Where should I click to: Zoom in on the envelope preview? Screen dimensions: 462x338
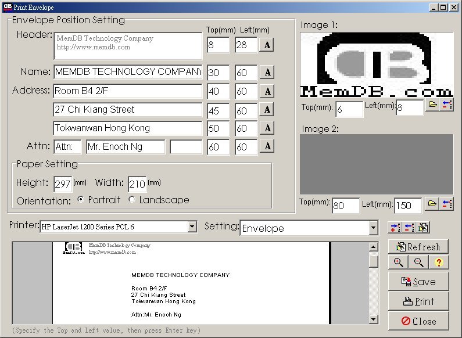coord(398,262)
